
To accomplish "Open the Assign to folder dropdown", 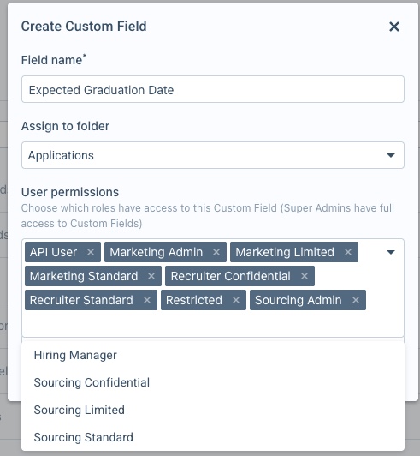I will [391, 155].
